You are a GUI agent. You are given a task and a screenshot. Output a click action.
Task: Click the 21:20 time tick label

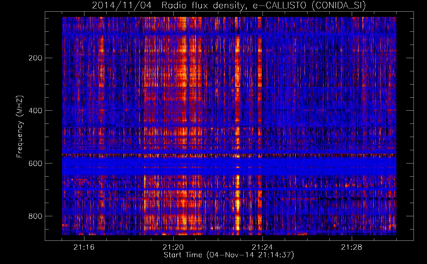click(173, 247)
